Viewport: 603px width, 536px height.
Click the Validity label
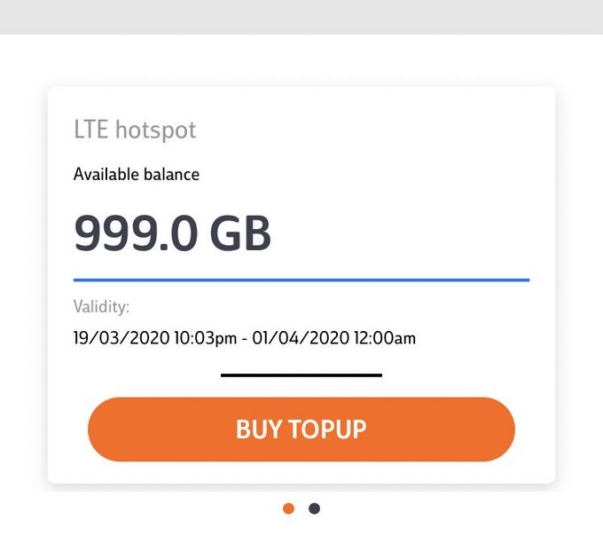point(101,307)
